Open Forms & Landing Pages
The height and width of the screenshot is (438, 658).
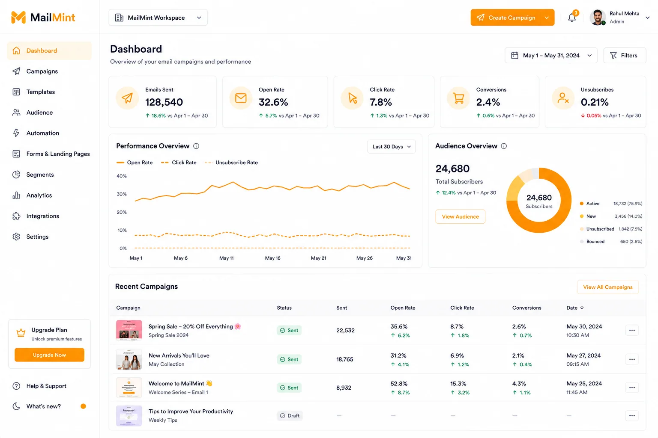49,154
